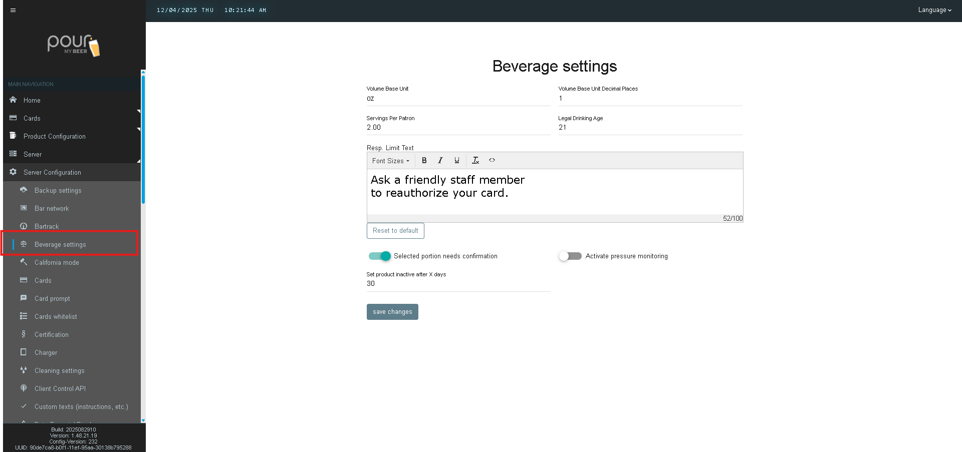Viewport: 962px width, 452px height.
Task: Apply italic formatting in text editor
Action: point(440,161)
